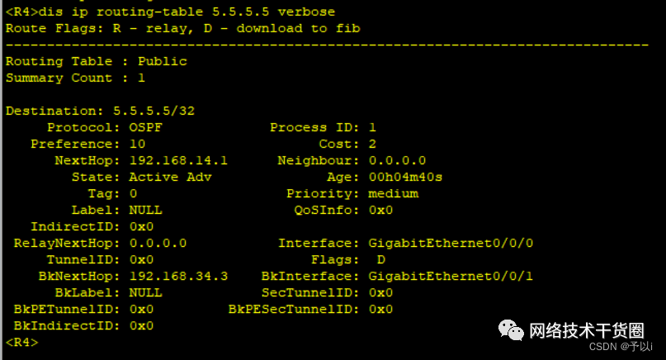Click the Cost value 2
This screenshot has height=360, width=666.
(x=372, y=144)
